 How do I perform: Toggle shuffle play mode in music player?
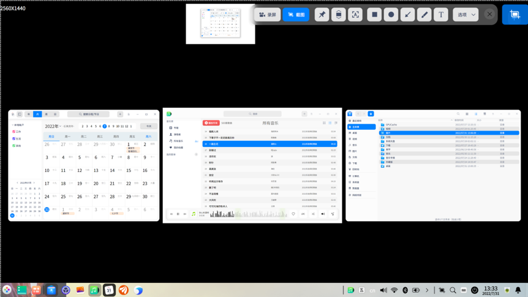tap(313, 214)
